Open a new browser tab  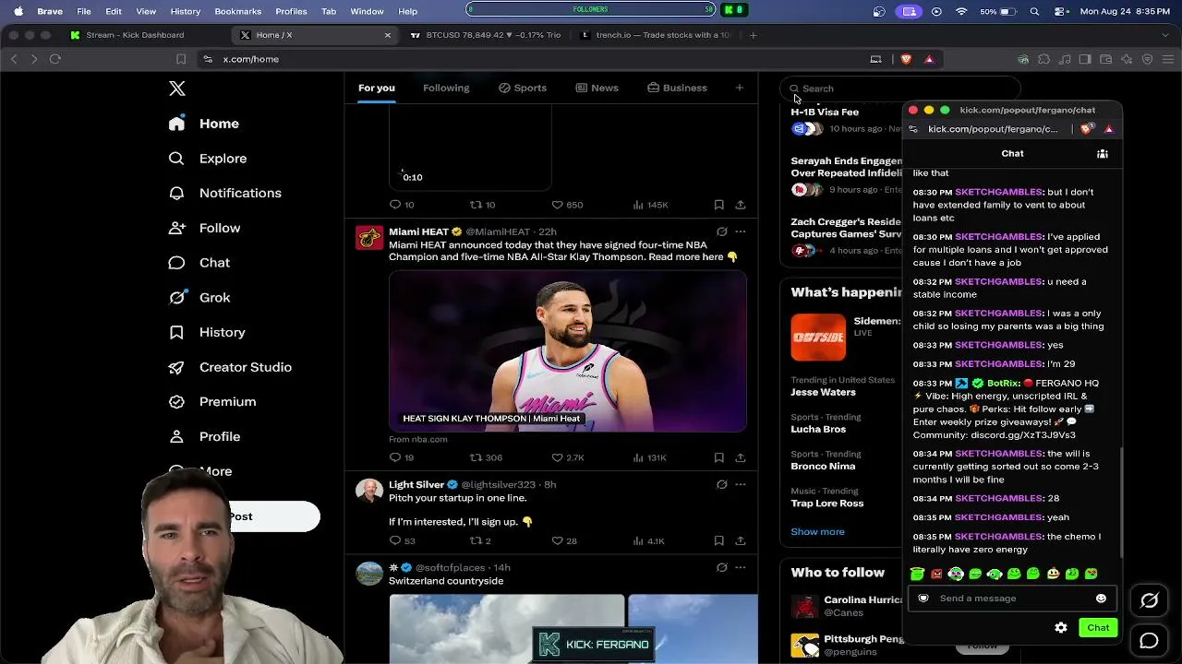[x=754, y=35]
